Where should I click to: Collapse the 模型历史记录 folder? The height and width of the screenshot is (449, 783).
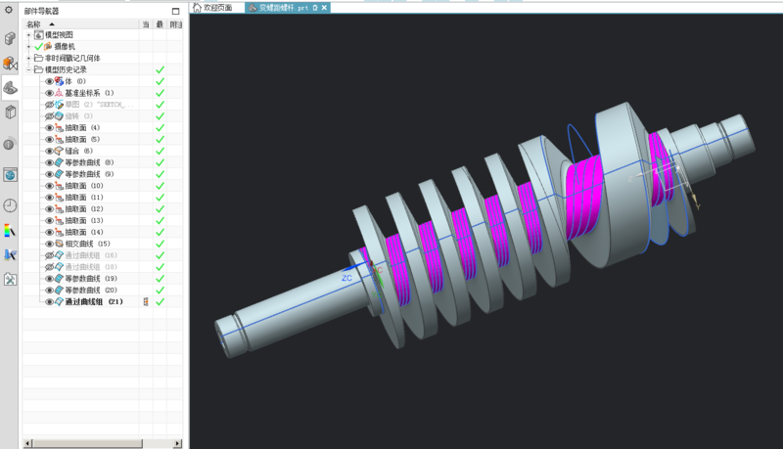click(28, 69)
